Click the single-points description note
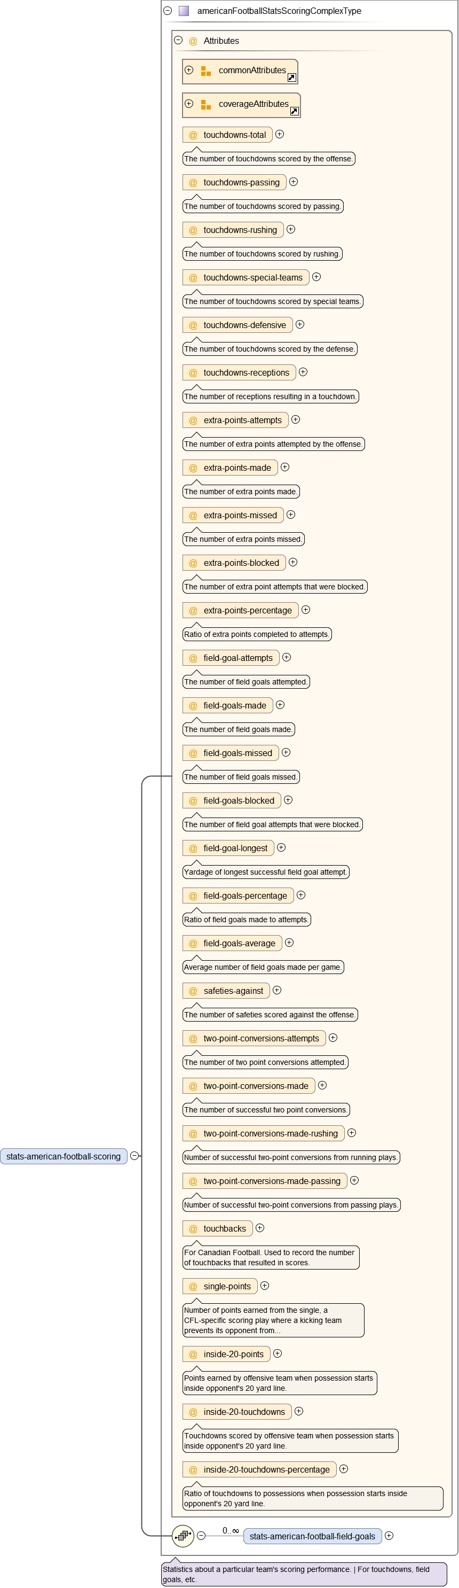459x1588 pixels. 273,1320
